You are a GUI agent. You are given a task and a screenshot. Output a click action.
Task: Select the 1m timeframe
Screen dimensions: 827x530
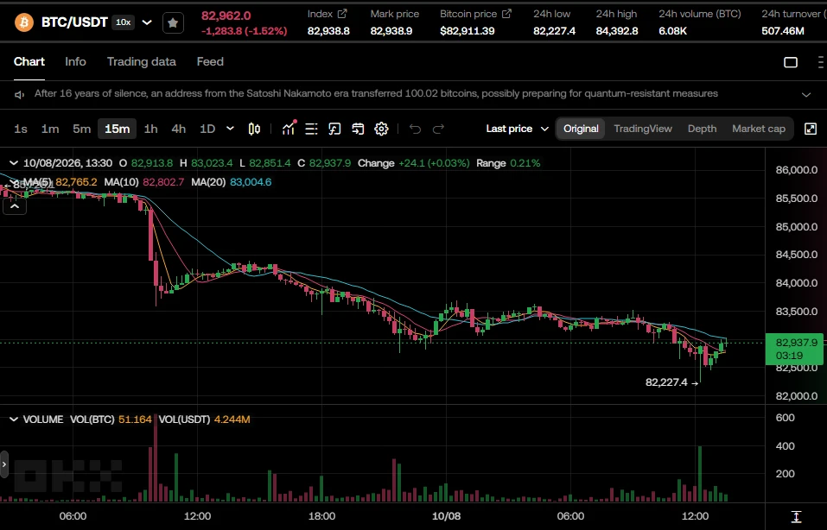point(50,129)
